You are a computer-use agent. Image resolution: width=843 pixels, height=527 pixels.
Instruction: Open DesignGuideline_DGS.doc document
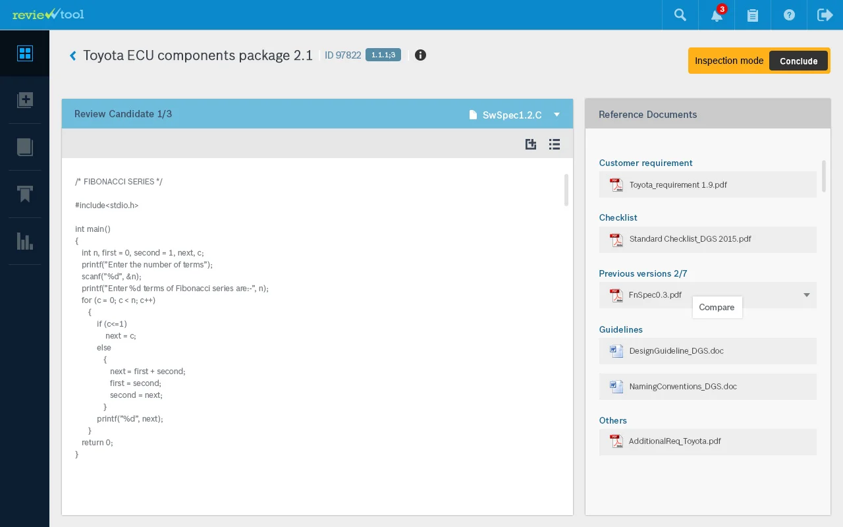708,351
